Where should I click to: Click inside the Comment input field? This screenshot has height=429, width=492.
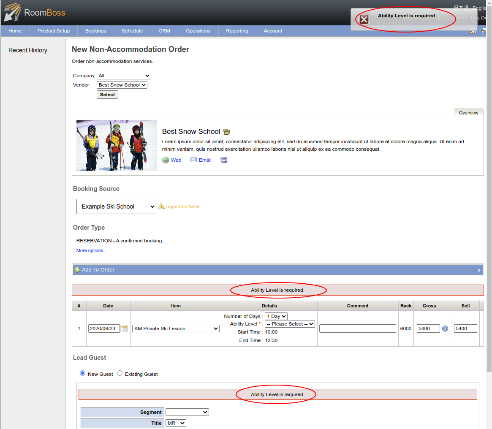coord(357,328)
